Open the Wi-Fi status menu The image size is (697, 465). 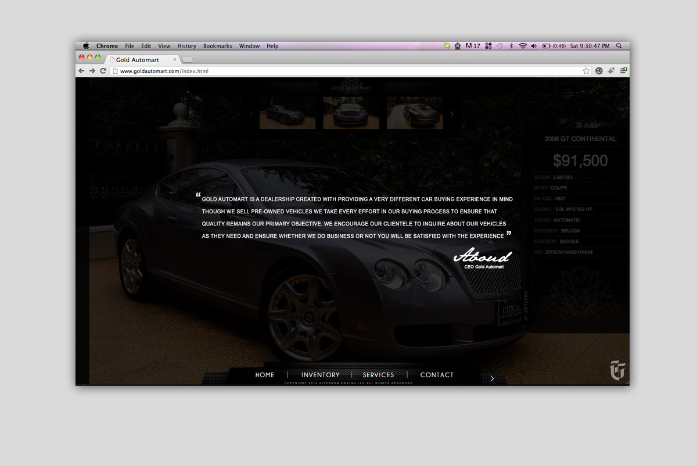(523, 46)
